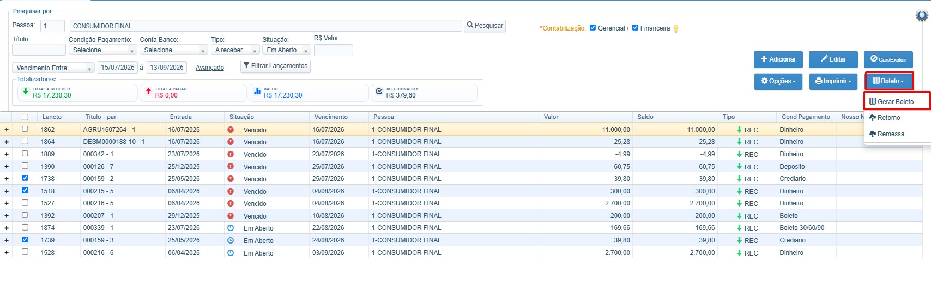The height and width of the screenshot is (291, 931).
Task: Uncheck the row 1739 checkbox
Action: (x=25, y=239)
